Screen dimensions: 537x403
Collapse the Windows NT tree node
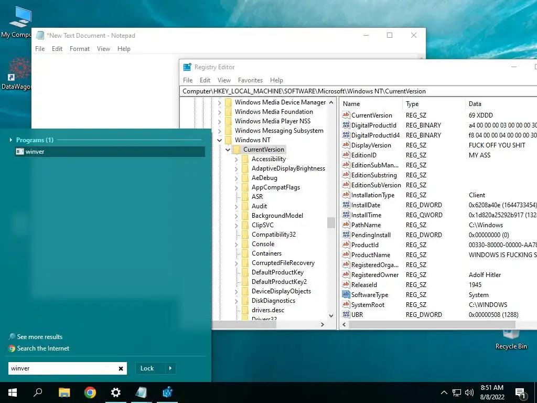pos(220,140)
